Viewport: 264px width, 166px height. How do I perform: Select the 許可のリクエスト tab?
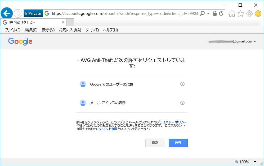click(x=33, y=22)
